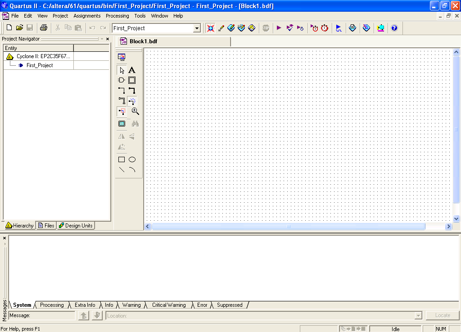Viewport: 461px width, 332px height.
Task: Click the Help question mark icon
Action: (394, 28)
